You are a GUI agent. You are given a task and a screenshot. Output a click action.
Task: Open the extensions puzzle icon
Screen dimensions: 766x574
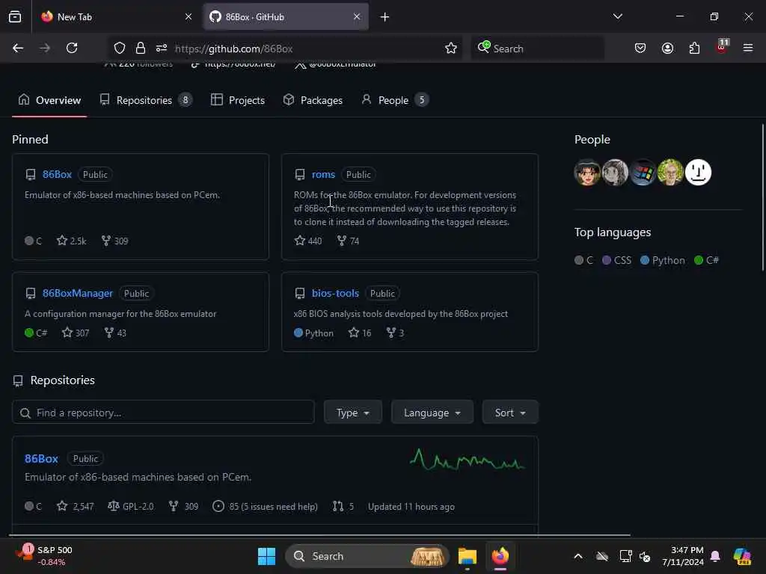coord(694,48)
